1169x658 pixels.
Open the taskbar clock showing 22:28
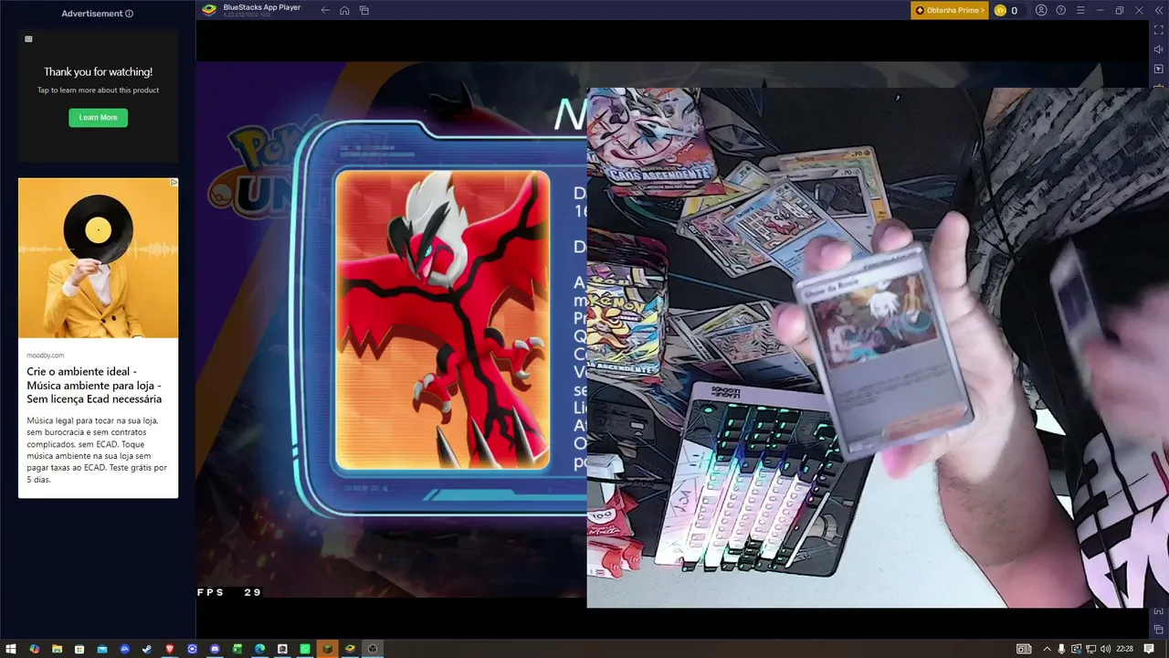pos(1124,649)
